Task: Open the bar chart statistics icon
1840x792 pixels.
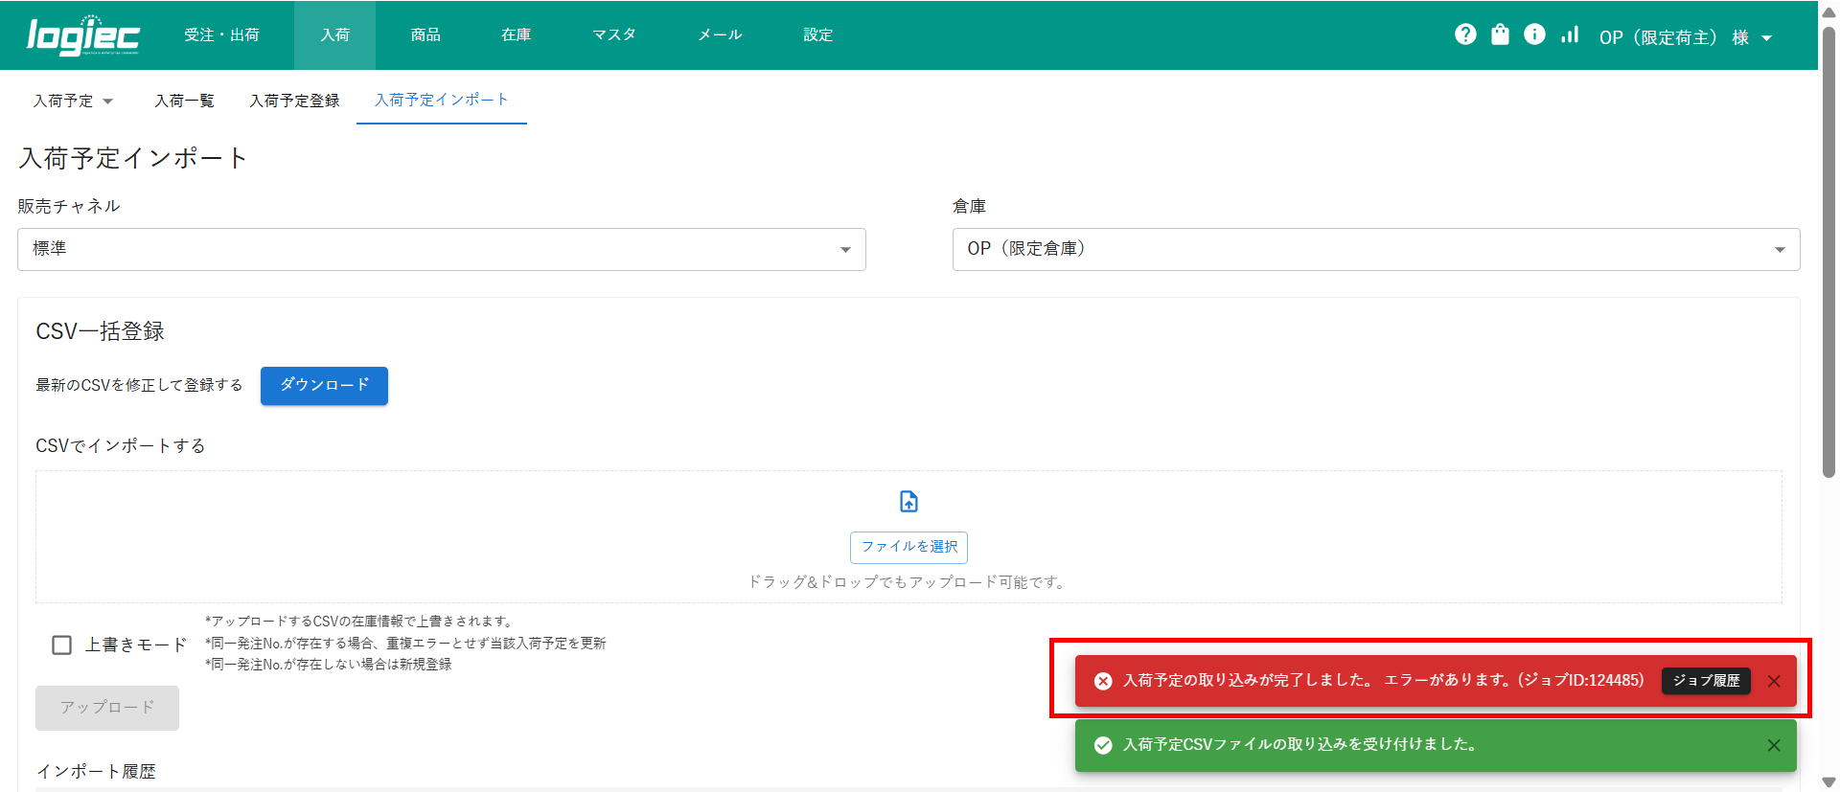Action: [x=1570, y=34]
